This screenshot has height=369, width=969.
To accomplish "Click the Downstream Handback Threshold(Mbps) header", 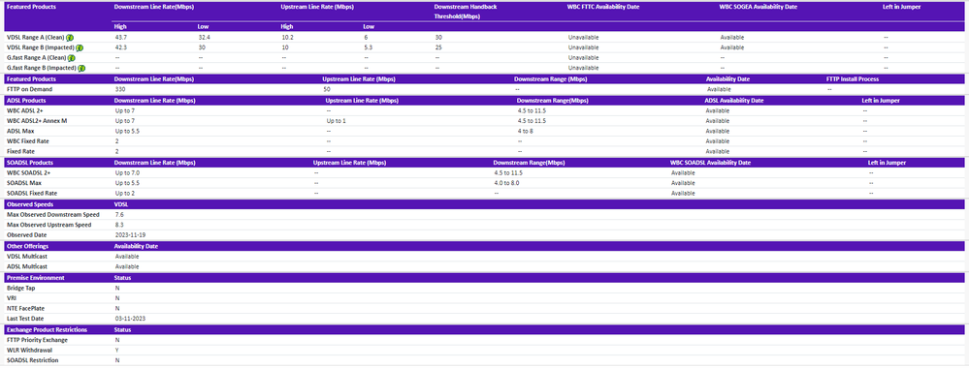I will click(466, 12).
